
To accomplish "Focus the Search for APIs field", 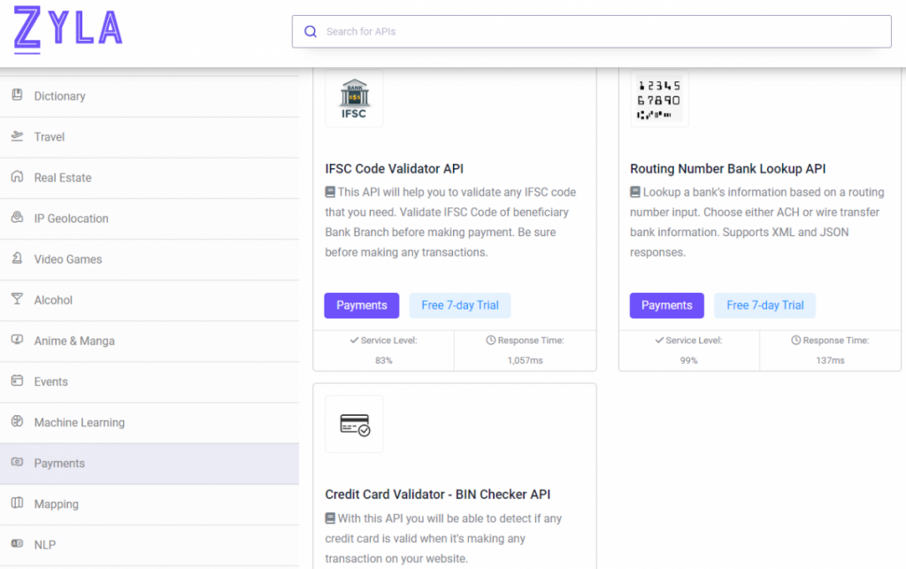I will coord(591,32).
